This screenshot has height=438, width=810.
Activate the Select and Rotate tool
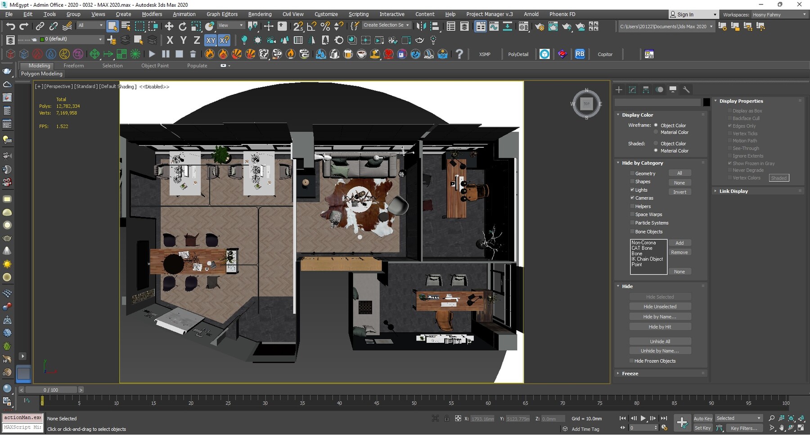pyautogui.click(x=183, y=26)
